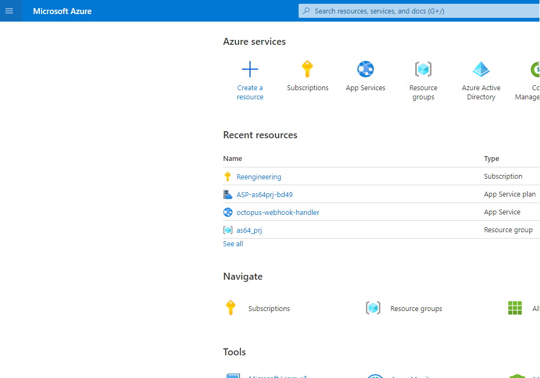Click the globe icon beside octopus-webhook-handler
Viewport: 540px width, 378px height.
[228, 212]
